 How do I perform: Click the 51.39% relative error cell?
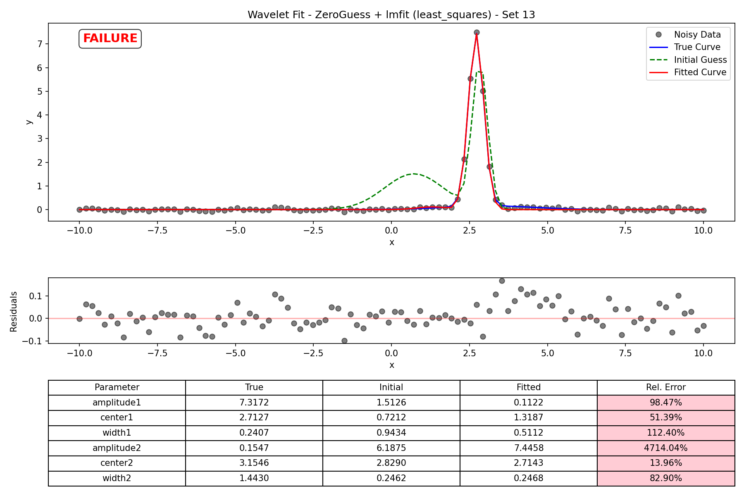pyautogui.click(x=666, y=417)
